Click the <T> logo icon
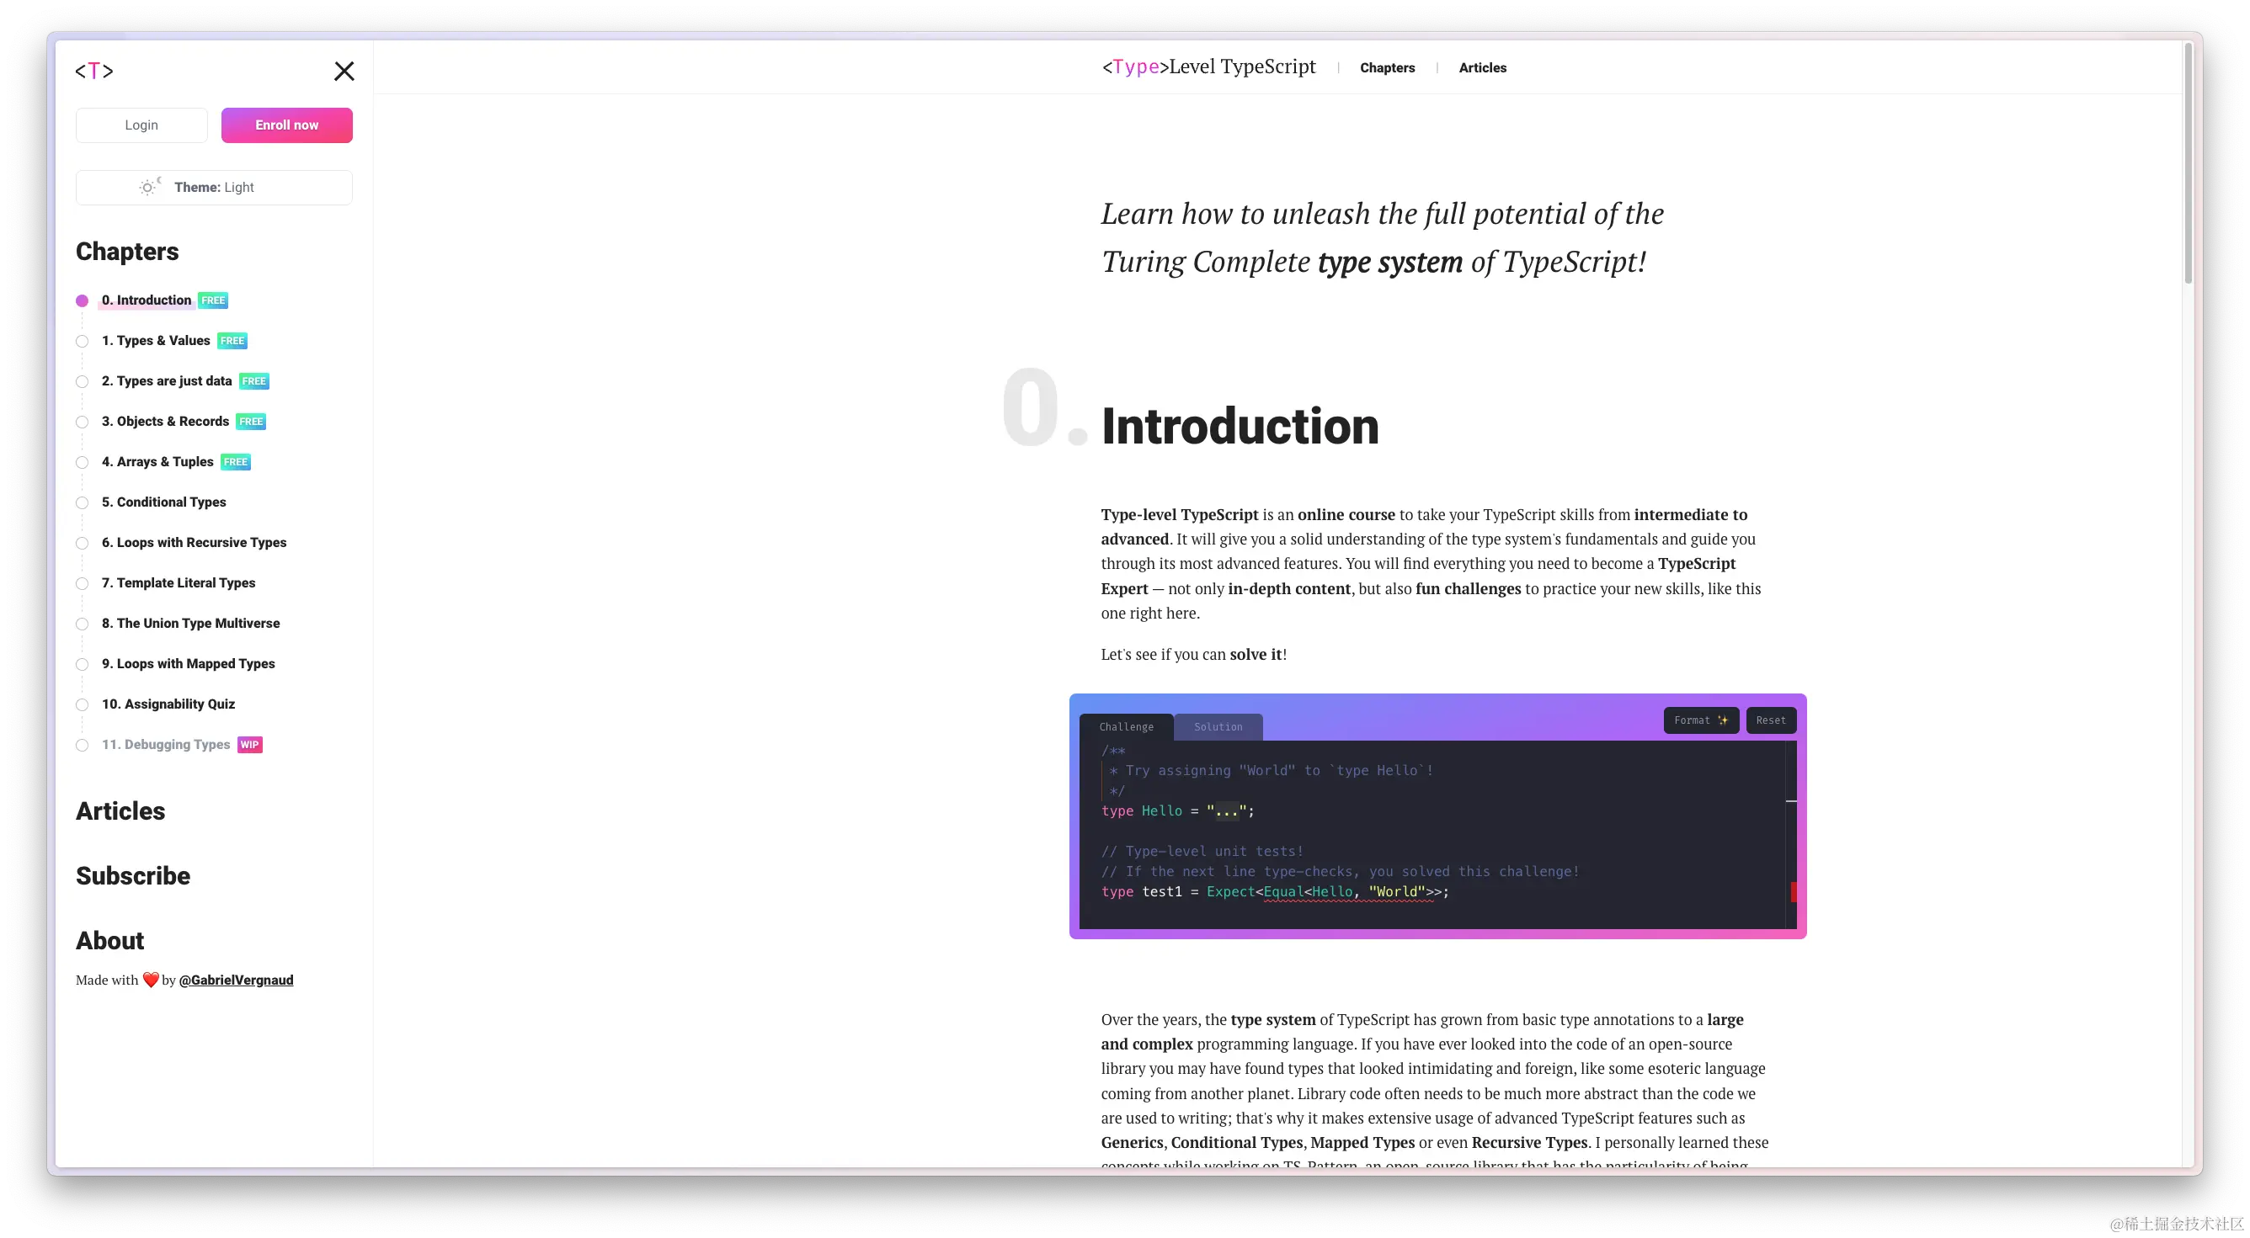The width and height of the screenshot is (2250, 1238). 94,70
